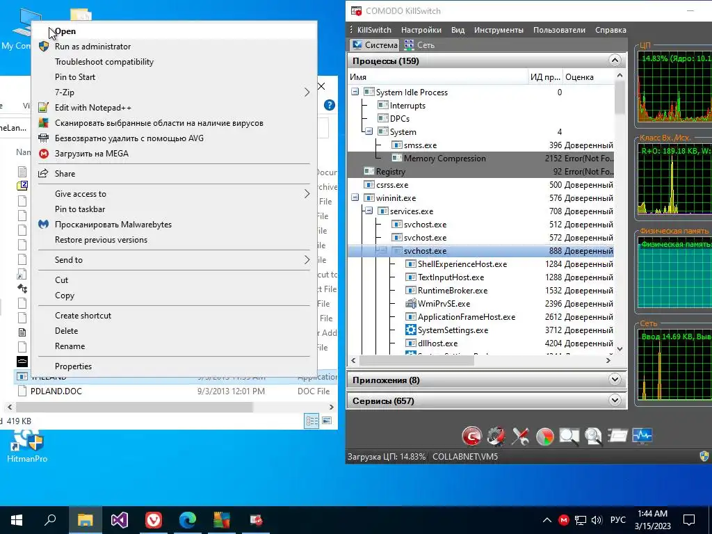Click the KillSwitch horizontal scrollbar thumb
Viewport: 712px width, 534px height.
(x=417, y=361)
